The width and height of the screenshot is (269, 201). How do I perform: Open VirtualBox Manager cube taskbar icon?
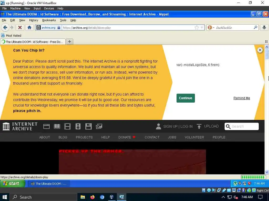[x=112, y=197]
